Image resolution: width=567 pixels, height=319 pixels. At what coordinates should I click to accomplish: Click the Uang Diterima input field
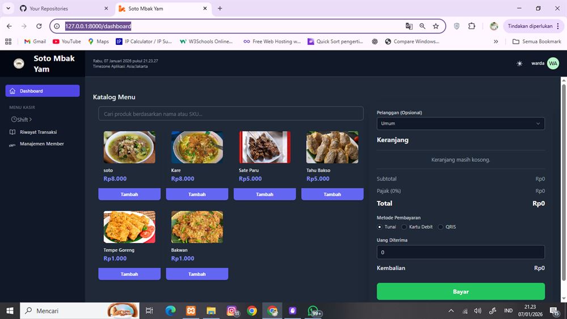pyautogui.click(x=460, y=253)
